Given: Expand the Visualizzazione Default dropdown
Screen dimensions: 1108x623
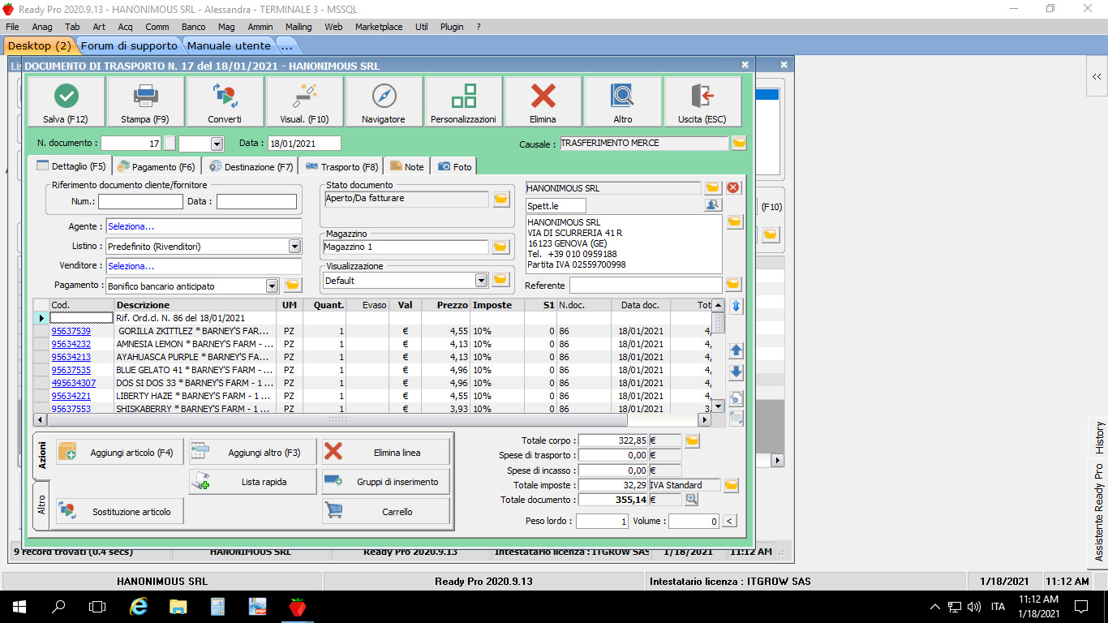Looking at the screenshot, I should [481, 280].
